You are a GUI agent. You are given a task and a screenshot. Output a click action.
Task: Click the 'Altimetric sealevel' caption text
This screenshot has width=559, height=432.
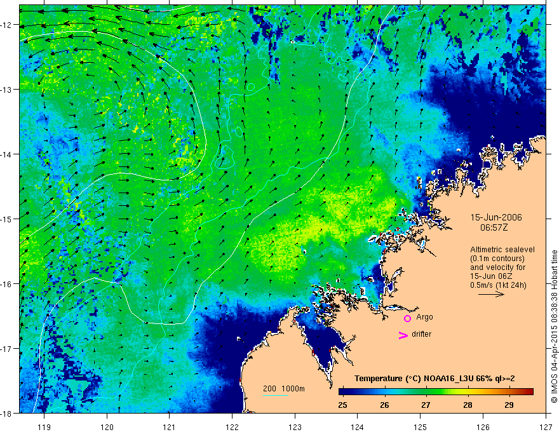click(502, 250)
